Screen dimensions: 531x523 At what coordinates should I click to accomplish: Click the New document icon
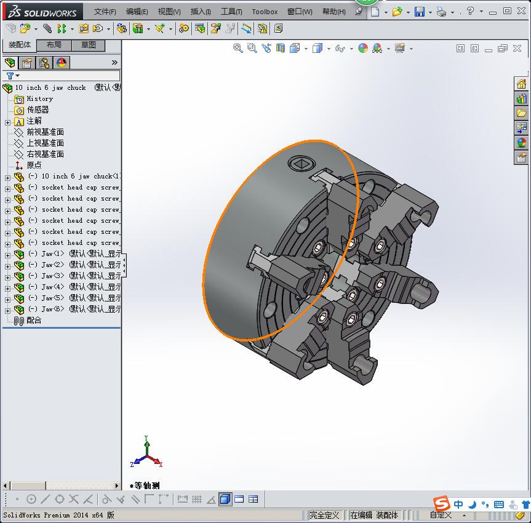(x=375, y=12)
